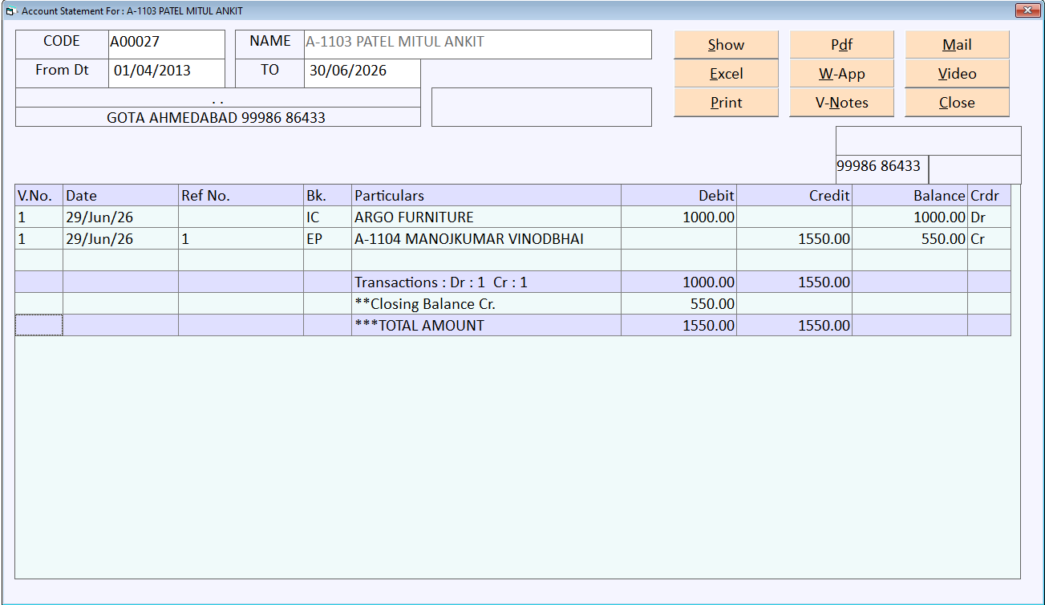Click the GOTA AHMEDABAD address line
Image resolution: width=1045 pixels, height=605 pixels.
click(217, 117)
